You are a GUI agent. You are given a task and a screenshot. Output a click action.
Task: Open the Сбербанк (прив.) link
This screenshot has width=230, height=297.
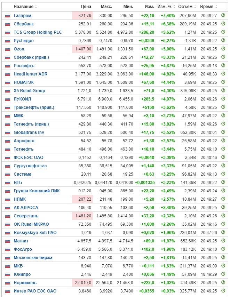(31, 57)
